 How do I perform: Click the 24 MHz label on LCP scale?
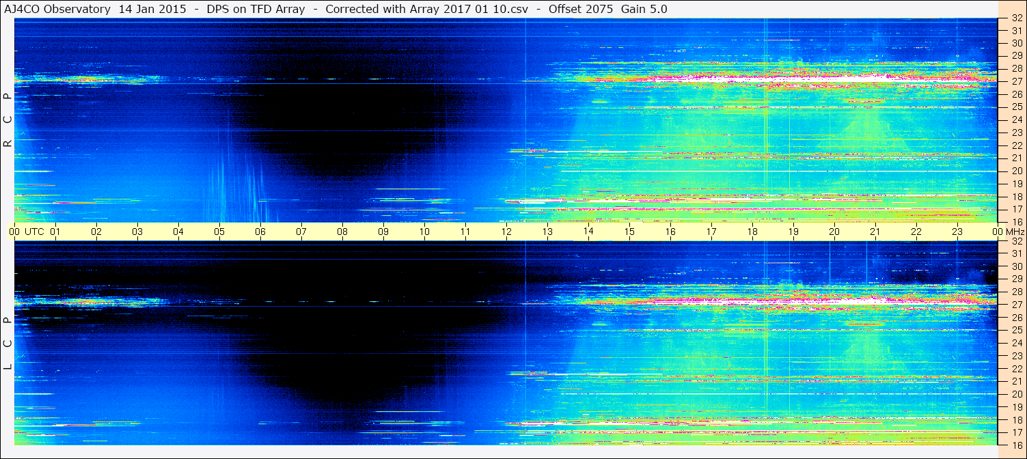click(x=1017, y=343)
